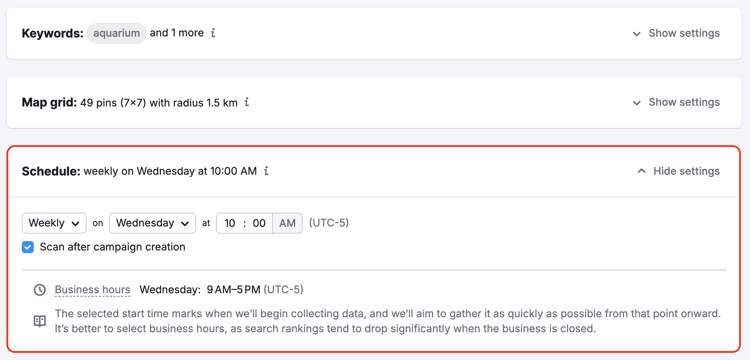Image resolution: width=750 pixels, height=360 pixels.
Task: Expand the Keywords settings section
Action: 684,33
